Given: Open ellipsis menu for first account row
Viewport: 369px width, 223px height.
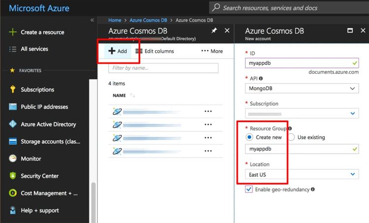Looking at the screenshot, I should pyautogui.click(x=208, y=111).
